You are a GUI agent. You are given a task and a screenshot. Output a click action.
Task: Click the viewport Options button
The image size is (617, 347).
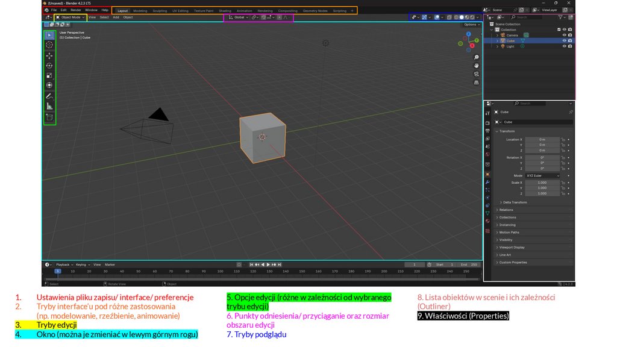point(471,25)
